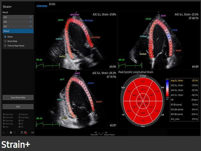Click the strain color scale bar
Screen dimensions: 201x151
coord(167,89)
